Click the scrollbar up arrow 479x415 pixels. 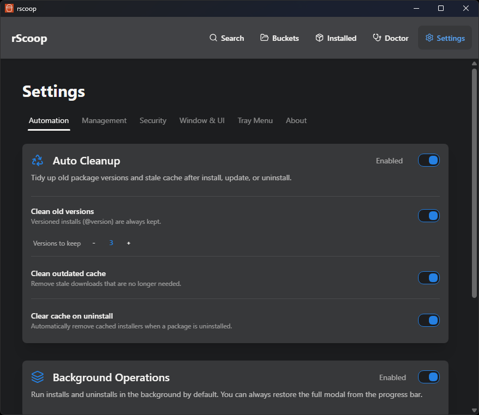[x=474, y=64]
